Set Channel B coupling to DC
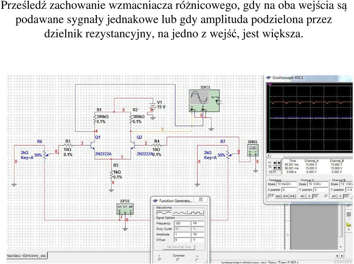Viewport: 354px width, 264px height. (x=347, y=196)
